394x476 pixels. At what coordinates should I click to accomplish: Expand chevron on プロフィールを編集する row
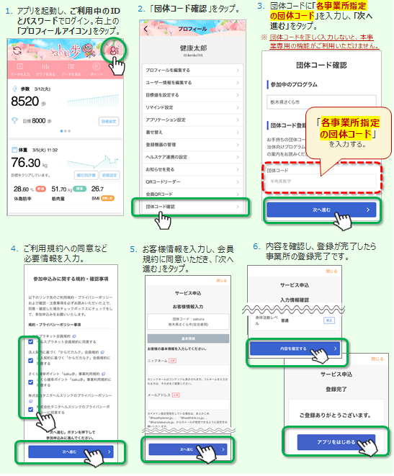pyautogui.click(x=238, y=70)
